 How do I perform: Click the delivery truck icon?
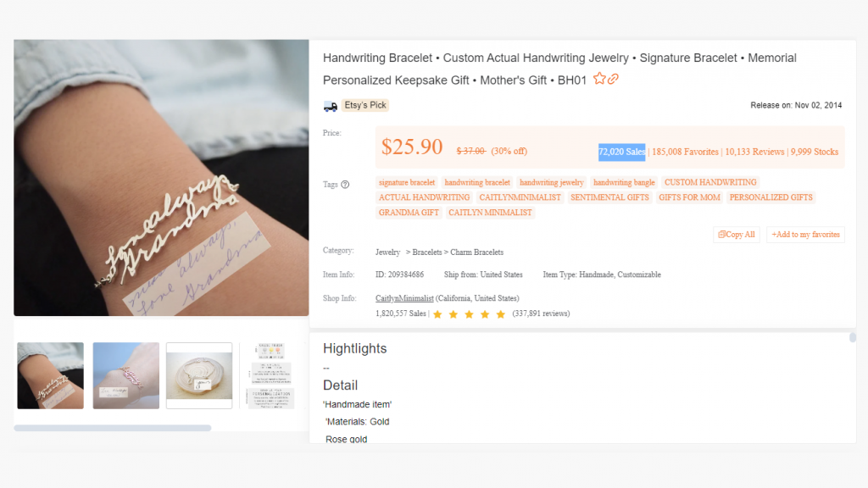tap(331, 106)
